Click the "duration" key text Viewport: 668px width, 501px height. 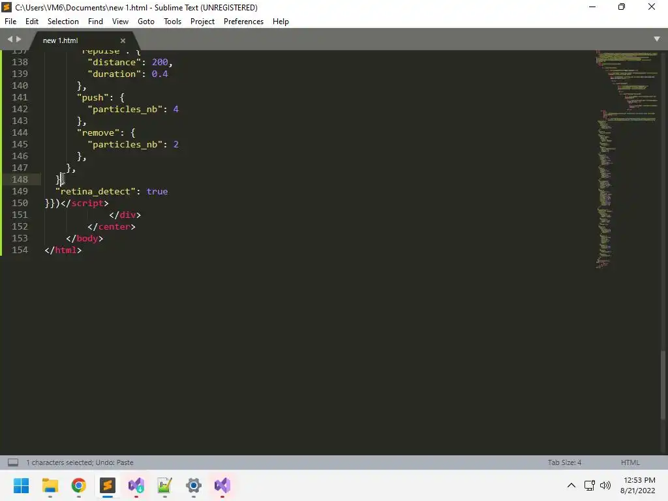click(114, 74)
